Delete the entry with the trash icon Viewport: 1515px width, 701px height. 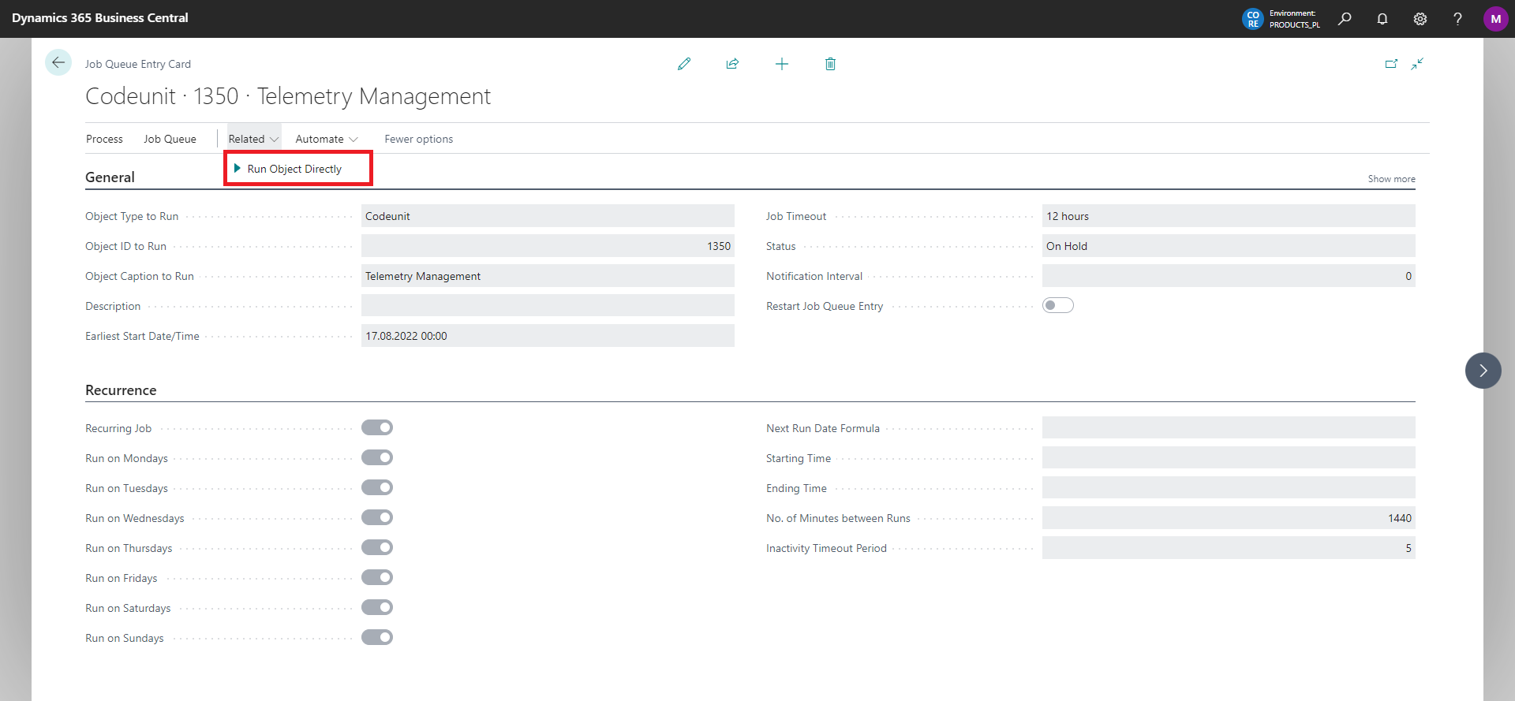click(x=830, y=64)
